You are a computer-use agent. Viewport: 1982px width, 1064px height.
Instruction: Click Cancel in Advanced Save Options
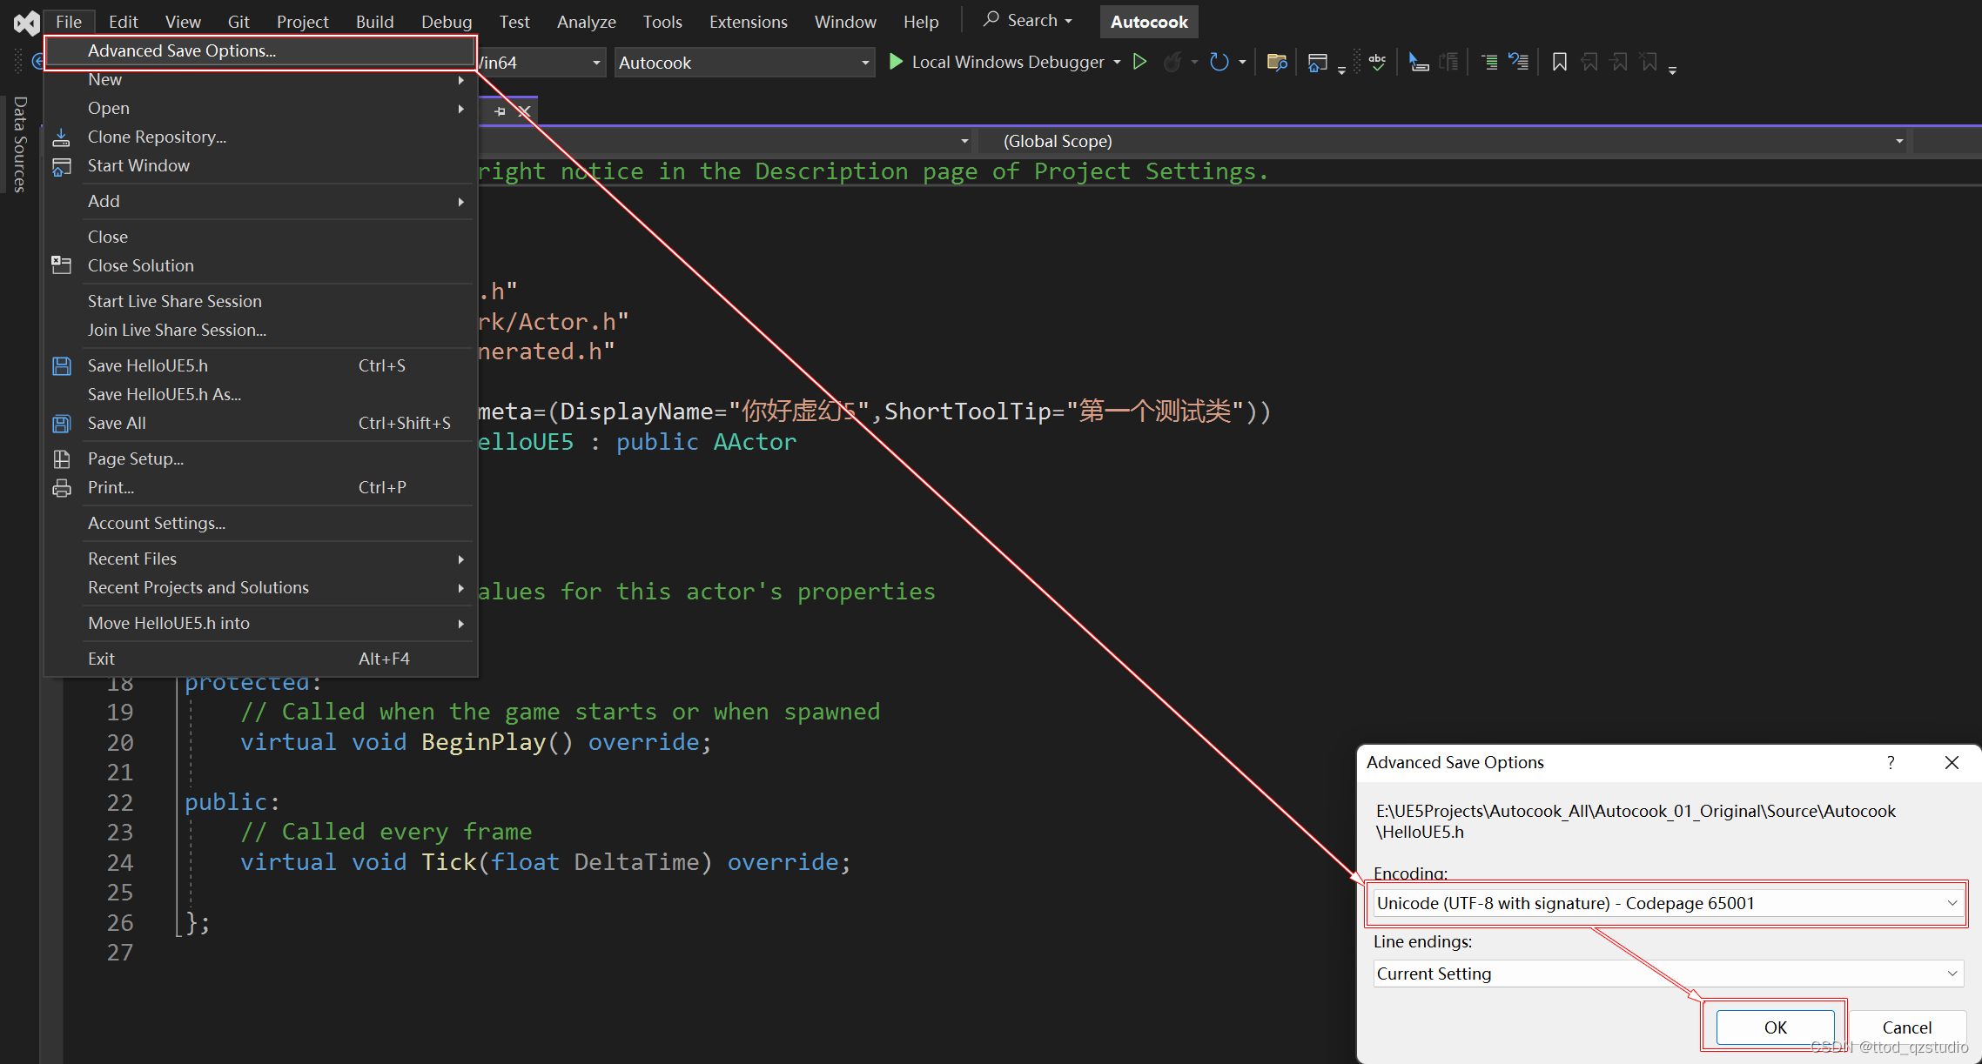(x=1906, y=1027)
